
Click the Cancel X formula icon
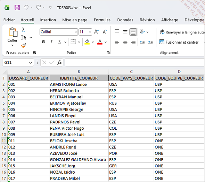pyautogui.click(x=44, y=62)
